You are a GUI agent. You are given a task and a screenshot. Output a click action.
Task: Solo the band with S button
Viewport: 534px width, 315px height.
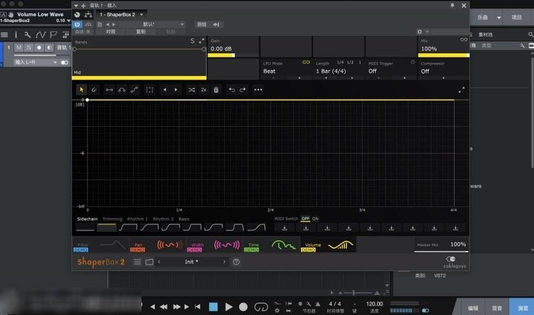click(192, 41)
